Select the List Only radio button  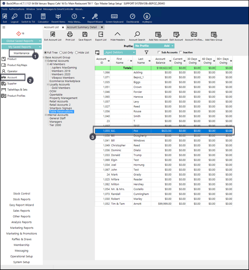point(61,53)
